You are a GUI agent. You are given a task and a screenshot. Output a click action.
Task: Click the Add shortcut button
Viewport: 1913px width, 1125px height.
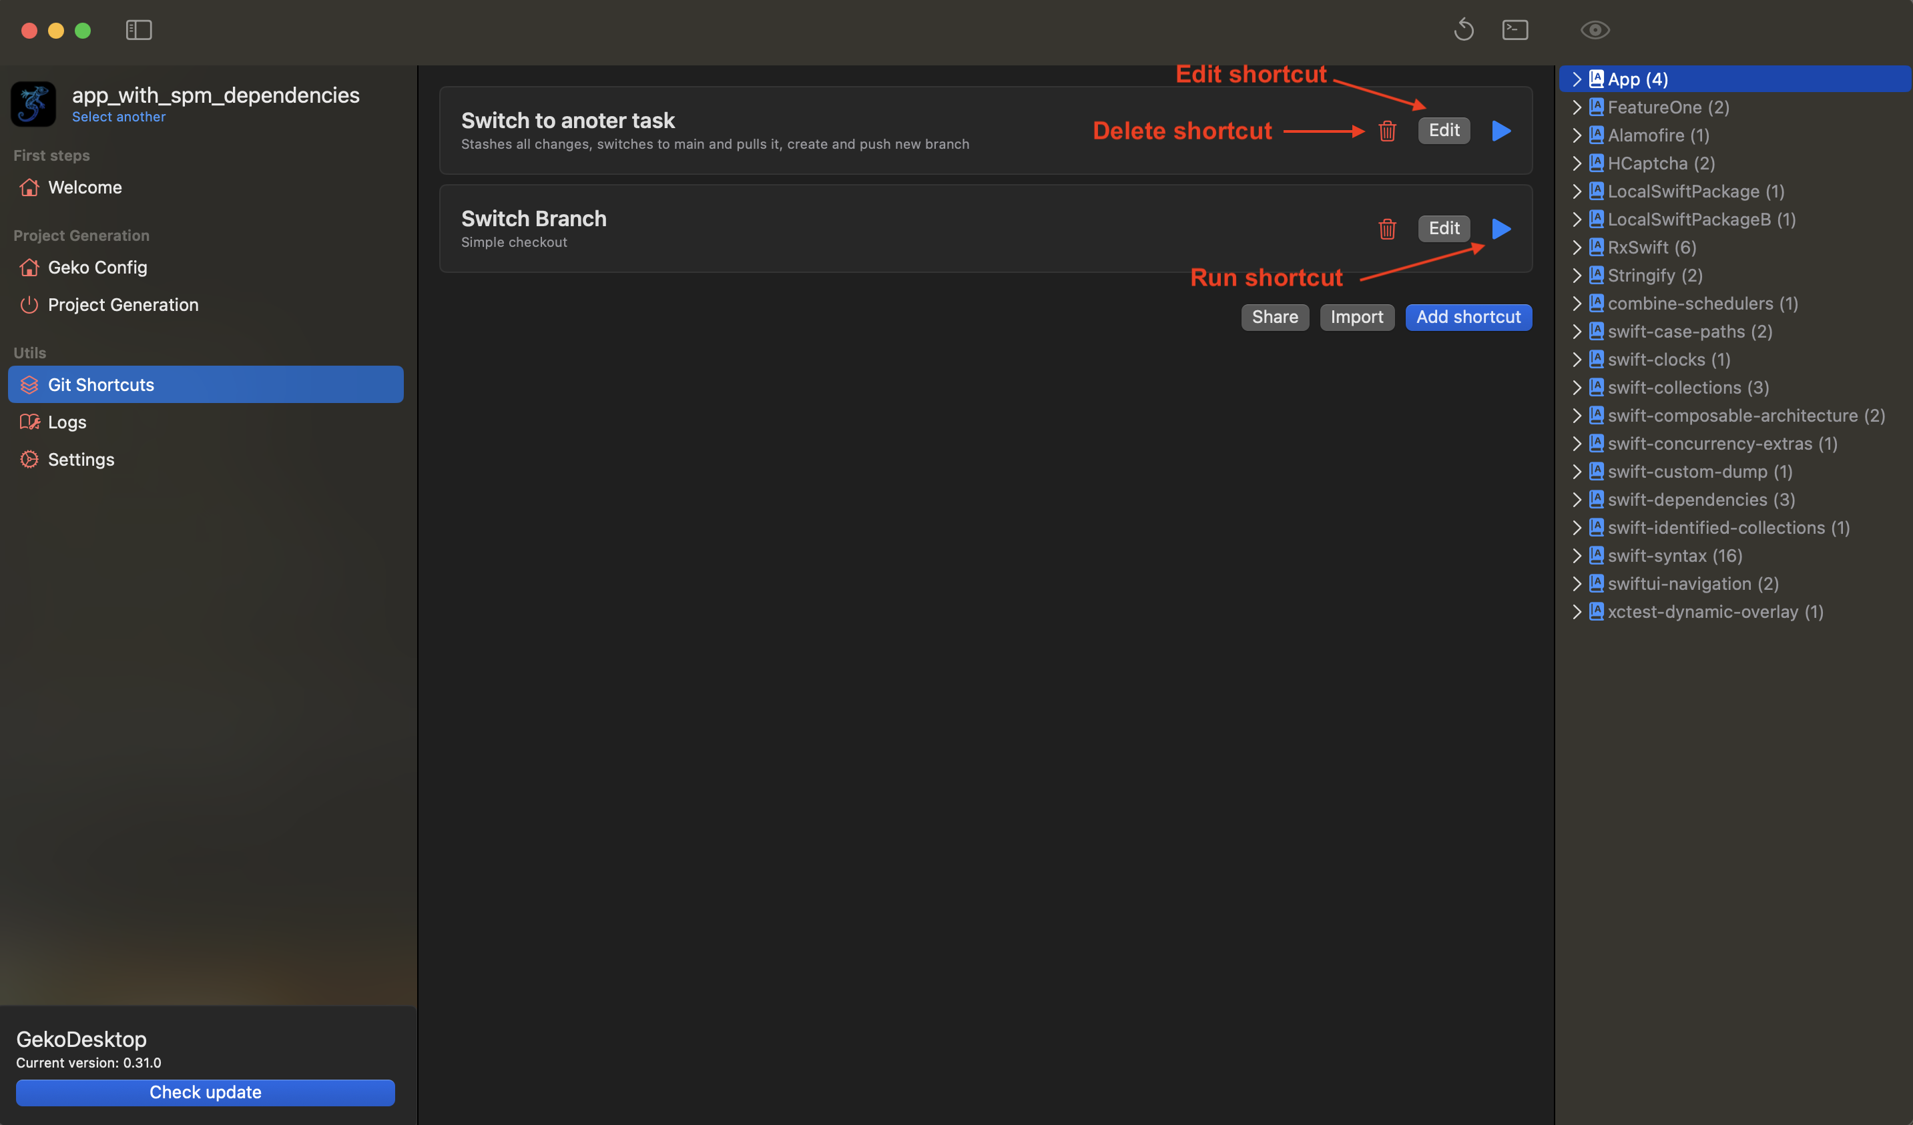[x=1468, y=316]
